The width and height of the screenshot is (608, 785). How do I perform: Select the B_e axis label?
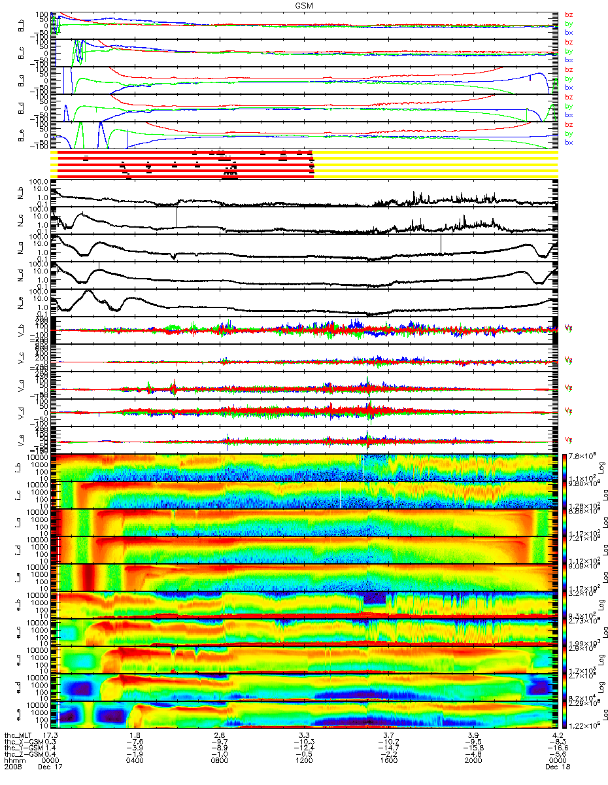point(20,135)
